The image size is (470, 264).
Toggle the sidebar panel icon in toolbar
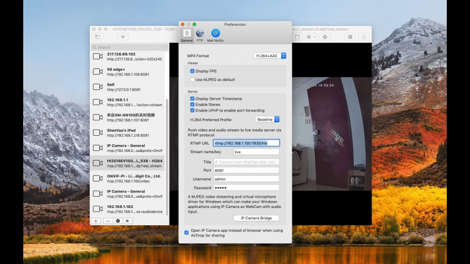click(97, 37)
